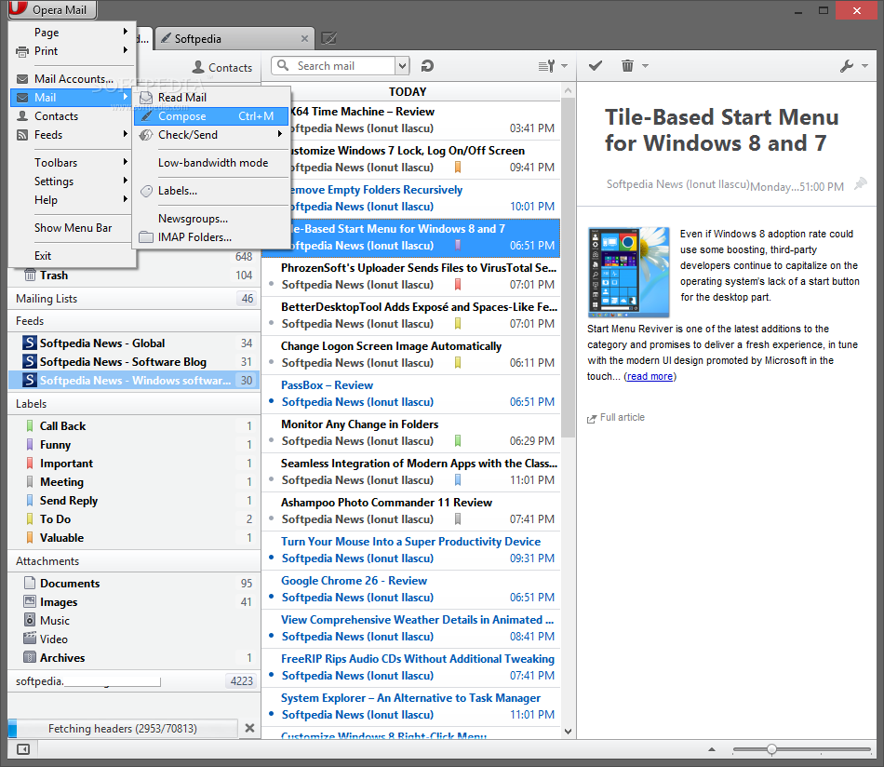
Task: Cancel fetching headers with the X icon
Action: pos(249,728)
